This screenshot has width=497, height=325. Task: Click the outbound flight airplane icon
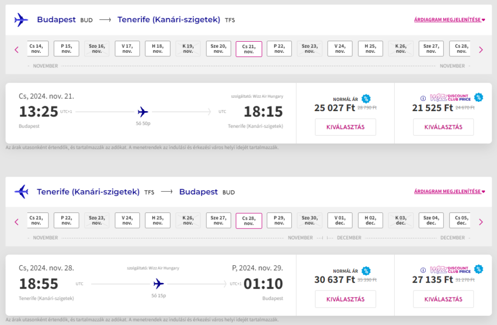[x=21, y=19]
